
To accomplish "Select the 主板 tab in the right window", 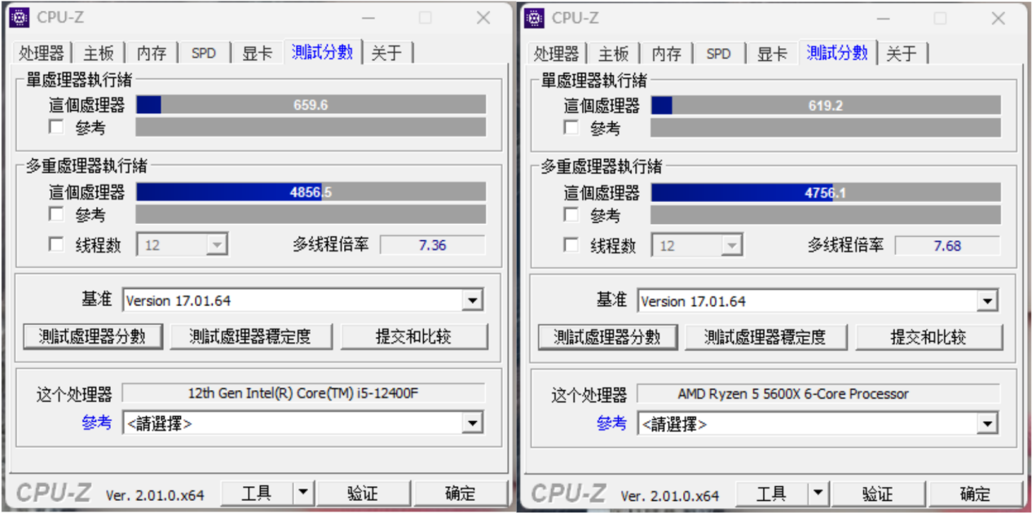I will (x=613, y=52).
